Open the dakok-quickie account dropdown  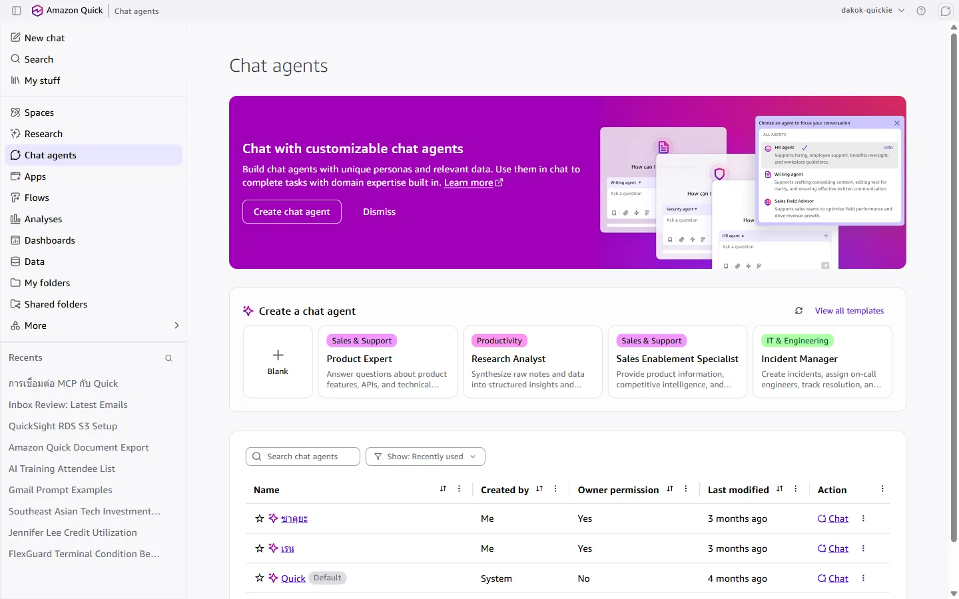873,11
